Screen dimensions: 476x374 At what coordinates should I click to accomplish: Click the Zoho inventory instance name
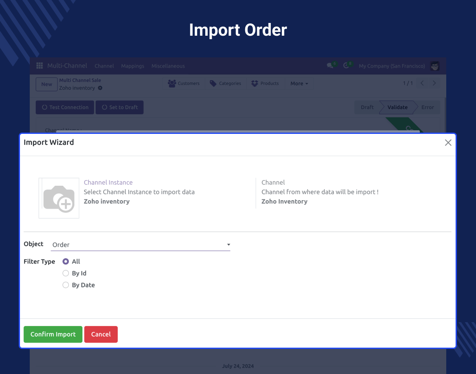click(x=107, y=201)
